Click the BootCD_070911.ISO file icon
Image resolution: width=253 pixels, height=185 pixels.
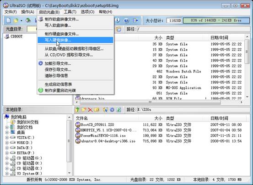[78, 124]
